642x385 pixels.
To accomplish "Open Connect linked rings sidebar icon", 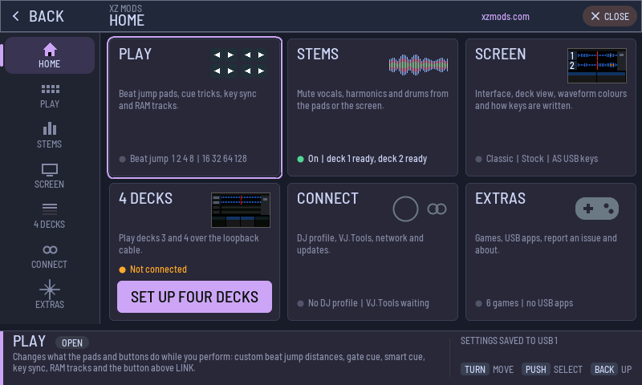I will click(50, 249).
